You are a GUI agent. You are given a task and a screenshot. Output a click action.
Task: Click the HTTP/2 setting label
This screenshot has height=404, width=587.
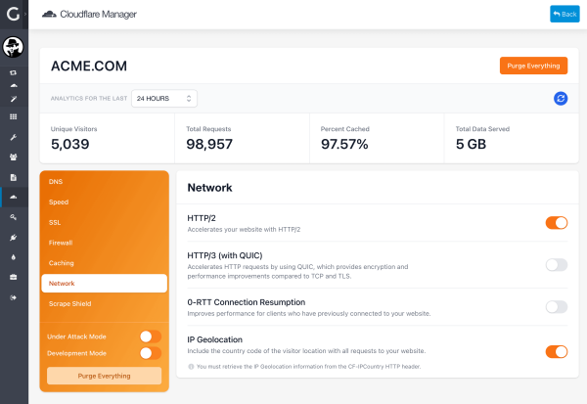pos(202,218)
